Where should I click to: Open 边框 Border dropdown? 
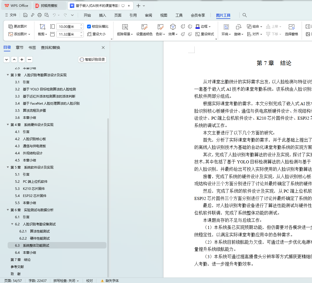[203, 26]
